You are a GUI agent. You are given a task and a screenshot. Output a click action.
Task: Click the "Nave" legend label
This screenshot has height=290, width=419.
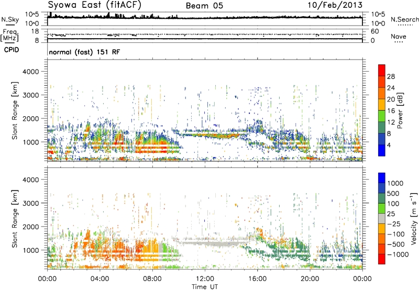click(398, 36)
